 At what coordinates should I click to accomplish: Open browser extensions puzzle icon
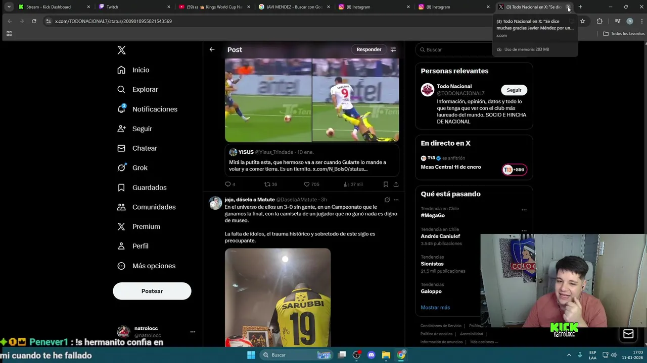coord(599,21)
